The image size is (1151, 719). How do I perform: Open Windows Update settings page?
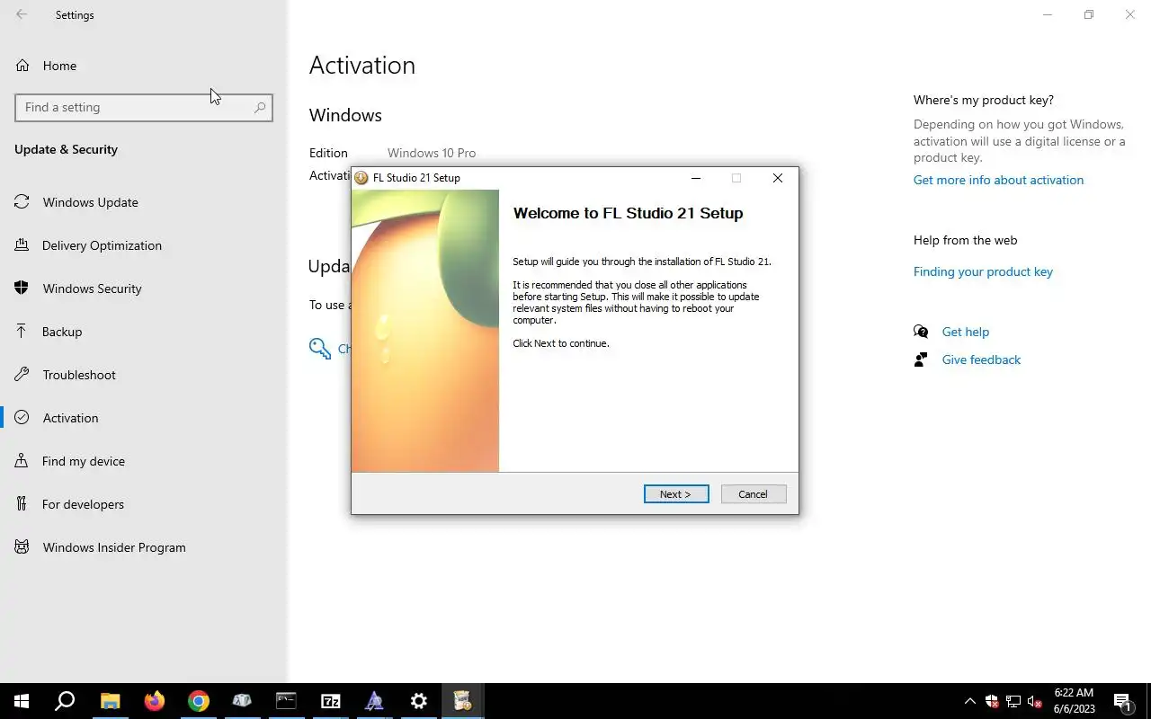point(144,202)
